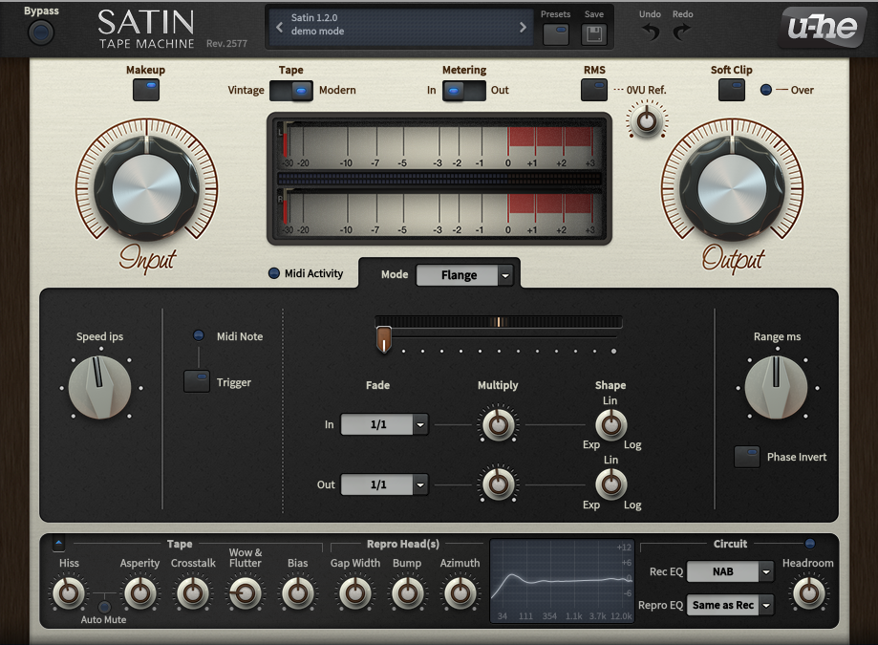
Task: Click the large Input knob
Action: [x=146, y=187]
